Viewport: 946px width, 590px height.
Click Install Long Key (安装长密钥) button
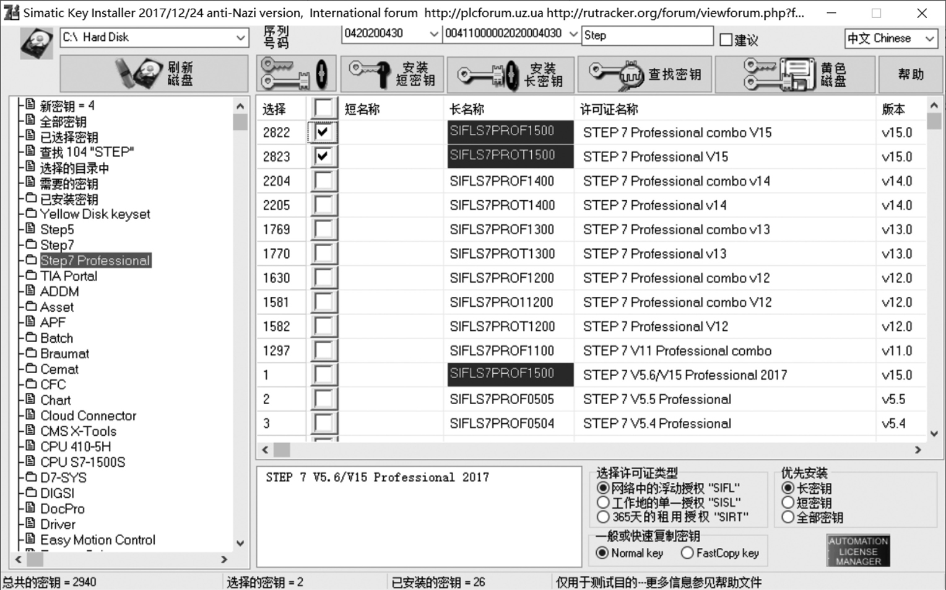[x=511, y=74]
